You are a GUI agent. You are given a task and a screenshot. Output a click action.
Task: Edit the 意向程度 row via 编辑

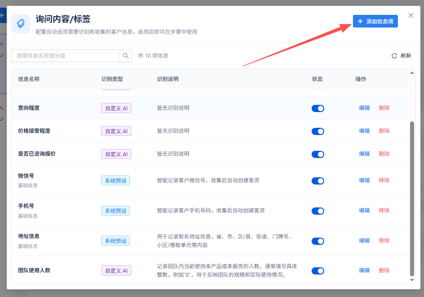tap(364, 108)
